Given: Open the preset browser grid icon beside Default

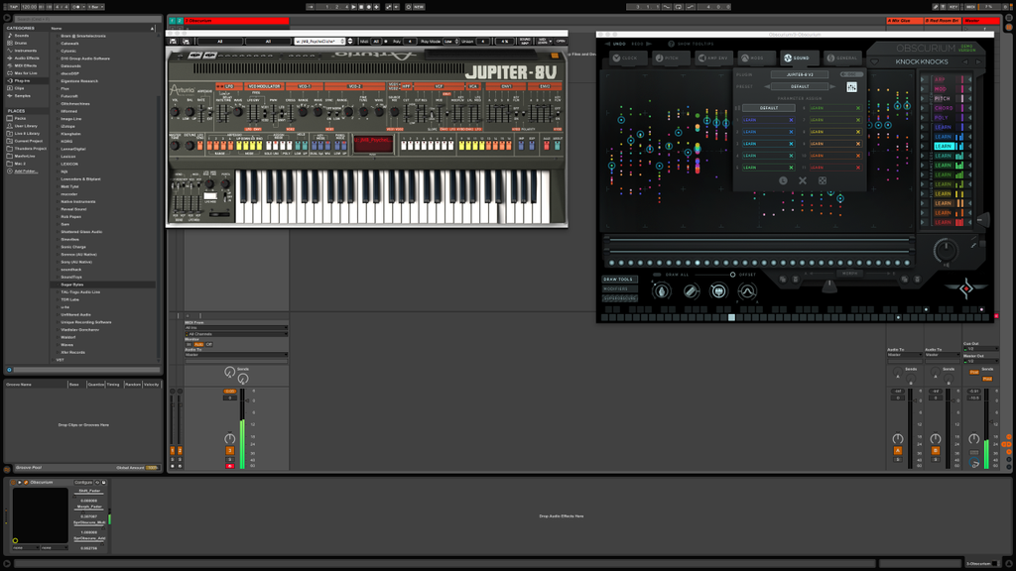Looking at the screenshot, I should pyautogui.click(x=852, y=87).
